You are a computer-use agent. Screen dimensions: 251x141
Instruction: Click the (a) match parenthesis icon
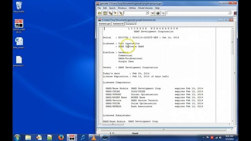point(153,13)
